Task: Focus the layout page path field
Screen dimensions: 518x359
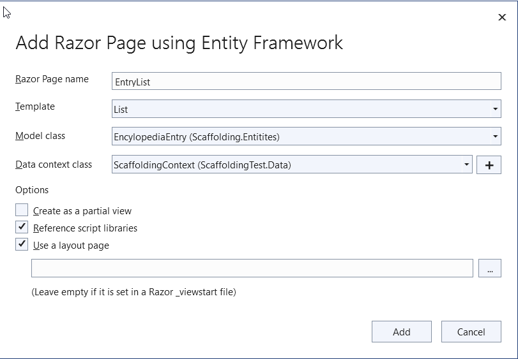Action: coord(252,268)
